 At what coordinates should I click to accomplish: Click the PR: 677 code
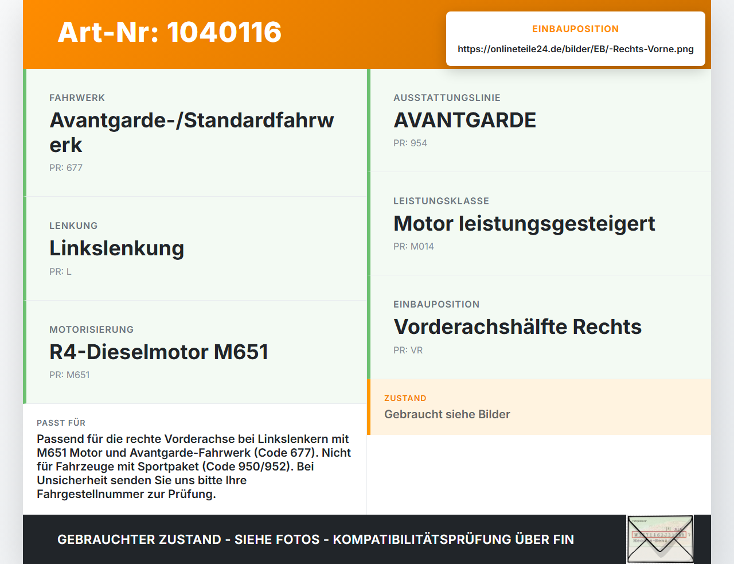tap(66, 168)
